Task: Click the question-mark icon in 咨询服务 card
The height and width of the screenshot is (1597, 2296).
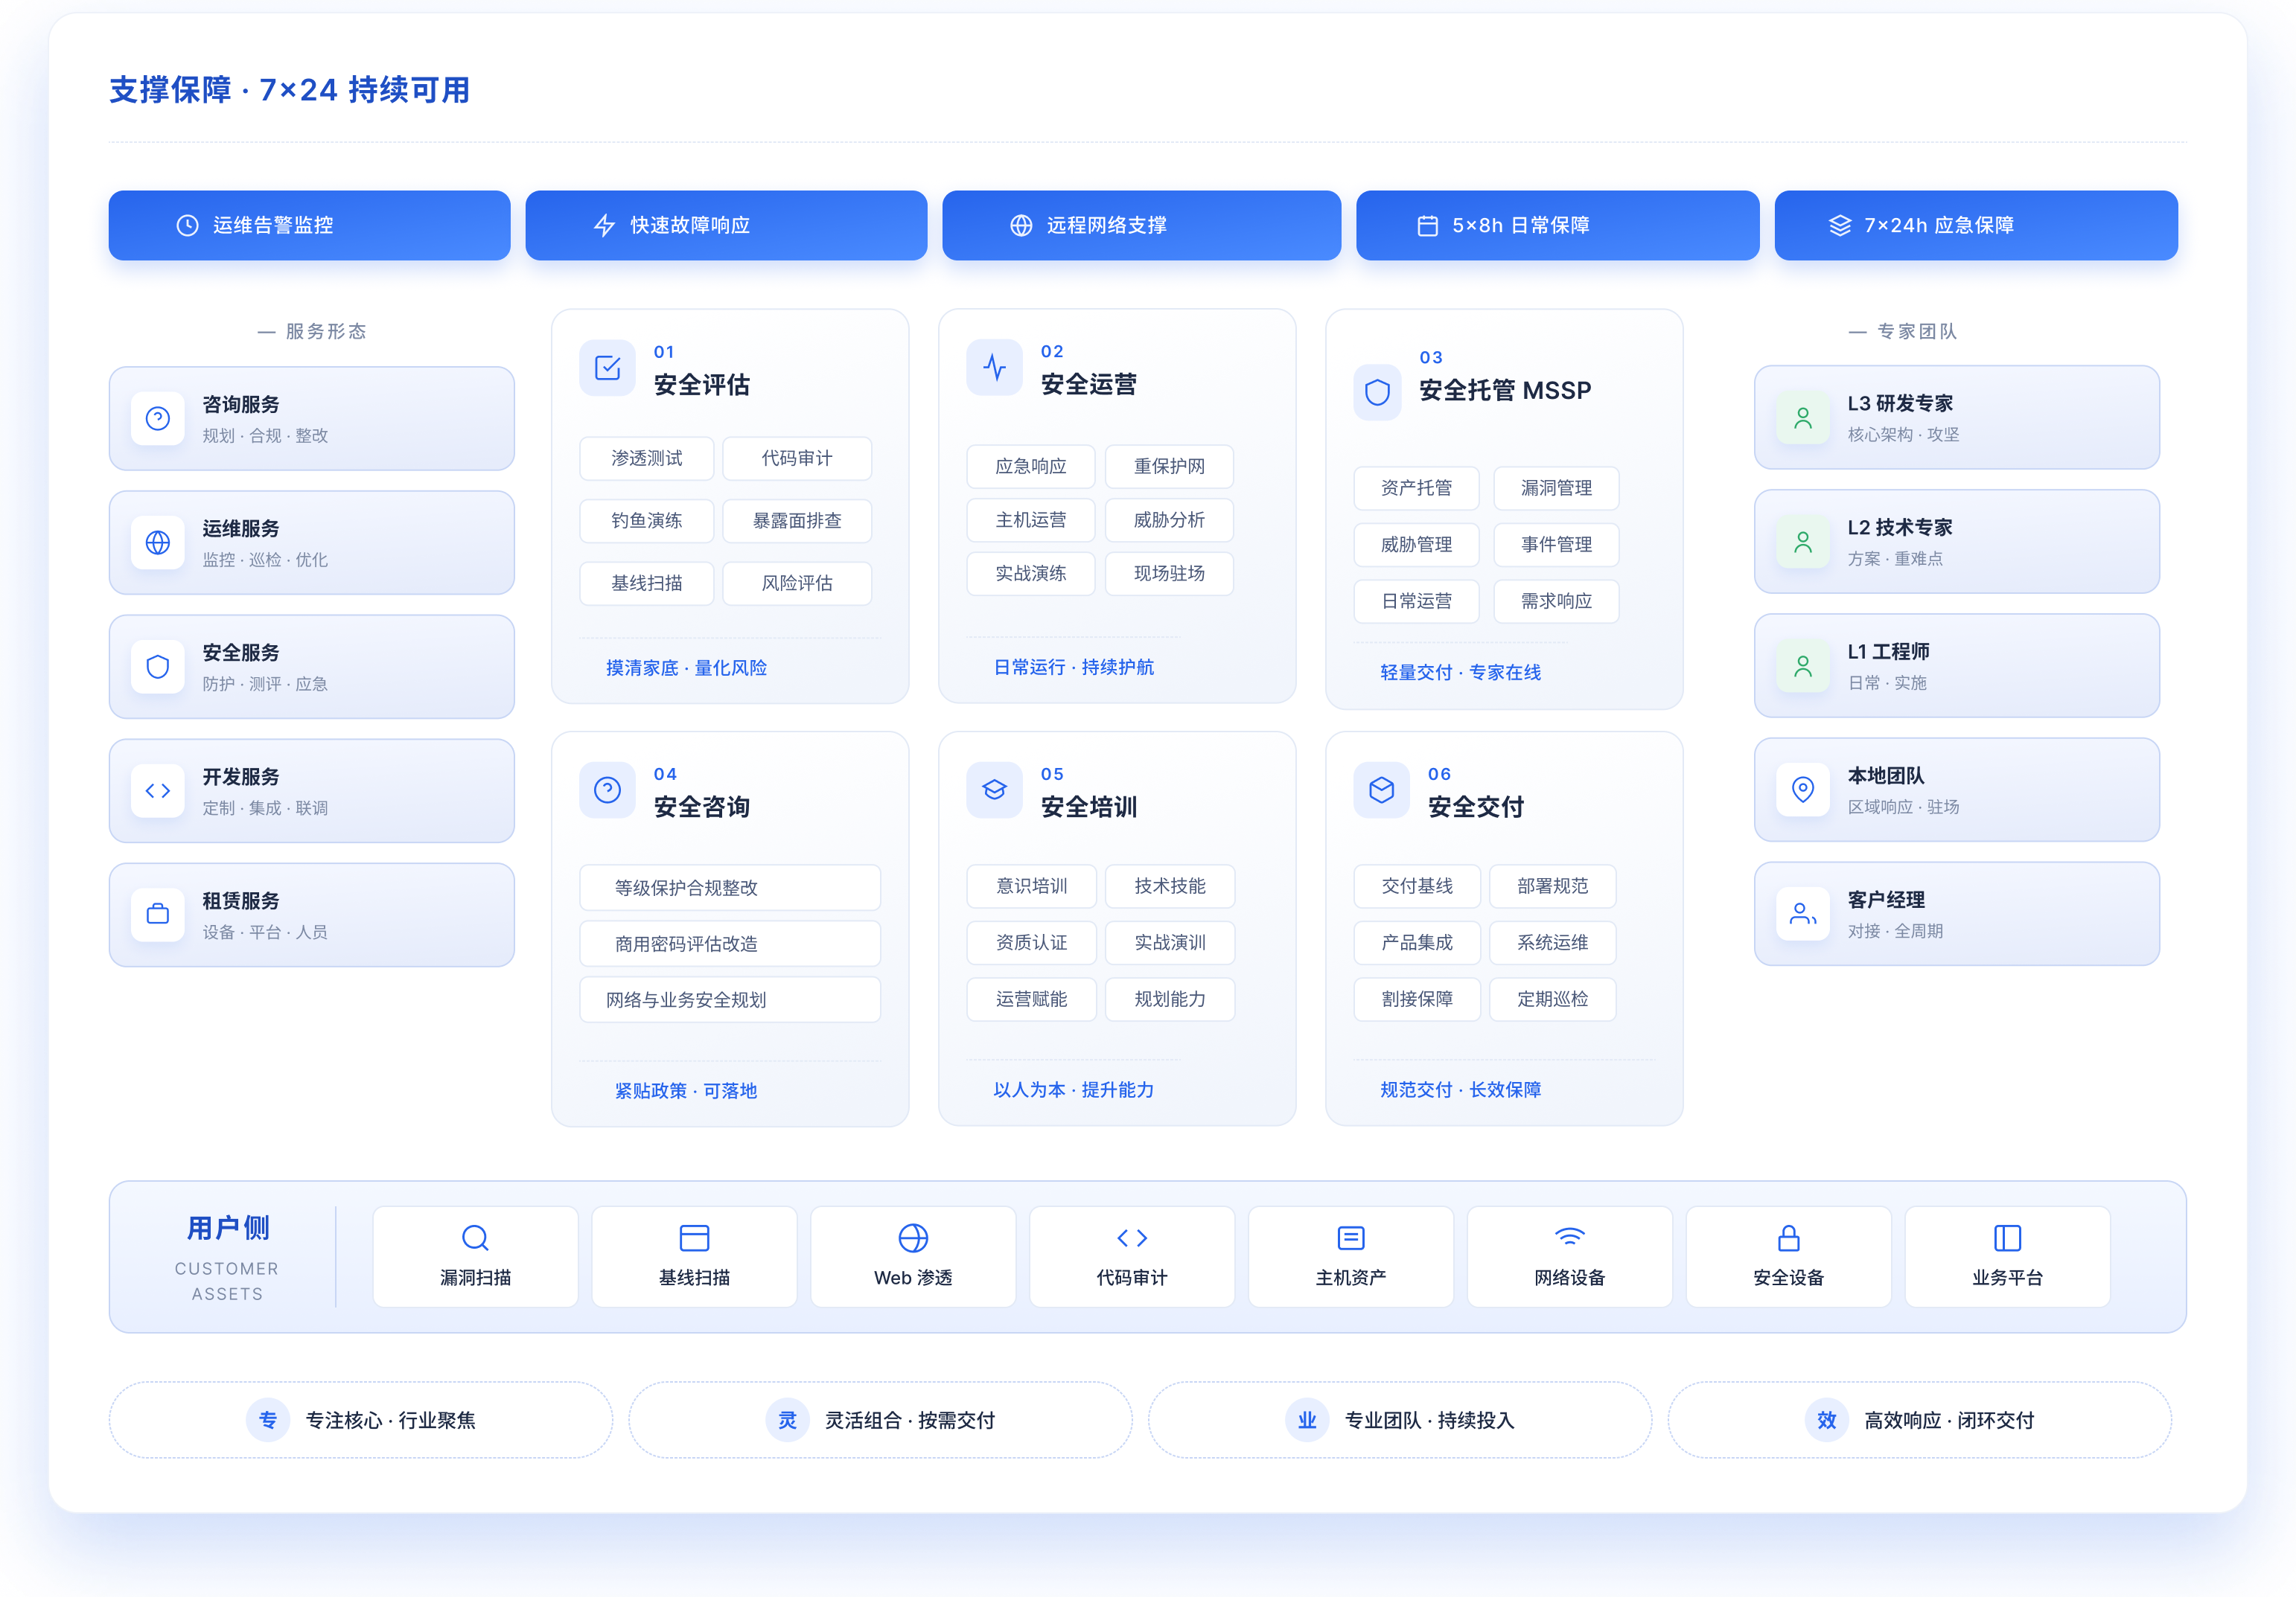Action: pyautogui.click(x=158, y=419)
